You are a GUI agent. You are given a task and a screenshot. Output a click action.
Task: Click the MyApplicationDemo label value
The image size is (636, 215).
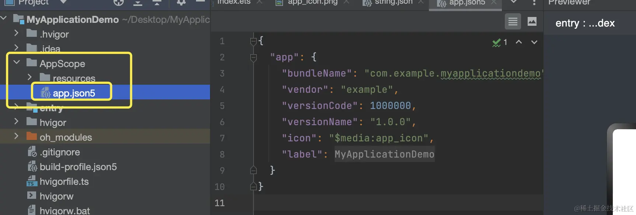[384, 154]
